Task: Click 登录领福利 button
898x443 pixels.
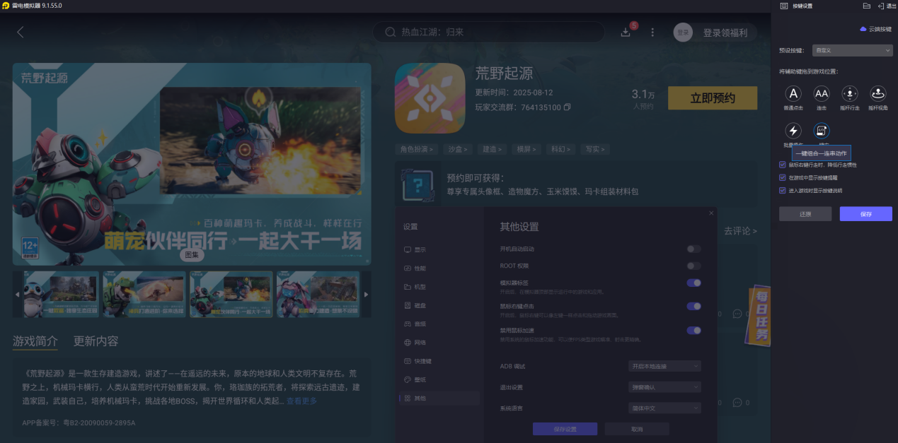Action: point(725,33)
